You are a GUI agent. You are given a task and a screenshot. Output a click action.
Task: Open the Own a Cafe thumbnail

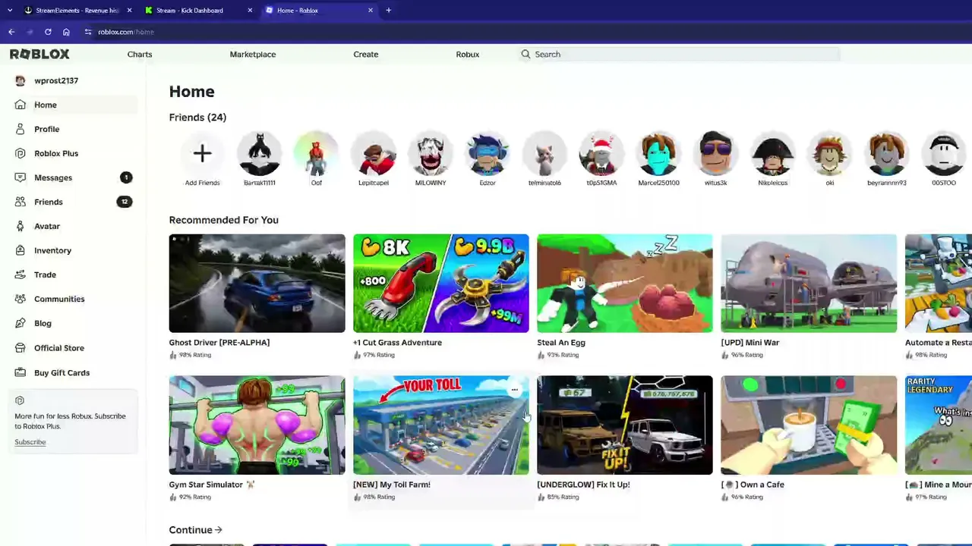[809, 425]
